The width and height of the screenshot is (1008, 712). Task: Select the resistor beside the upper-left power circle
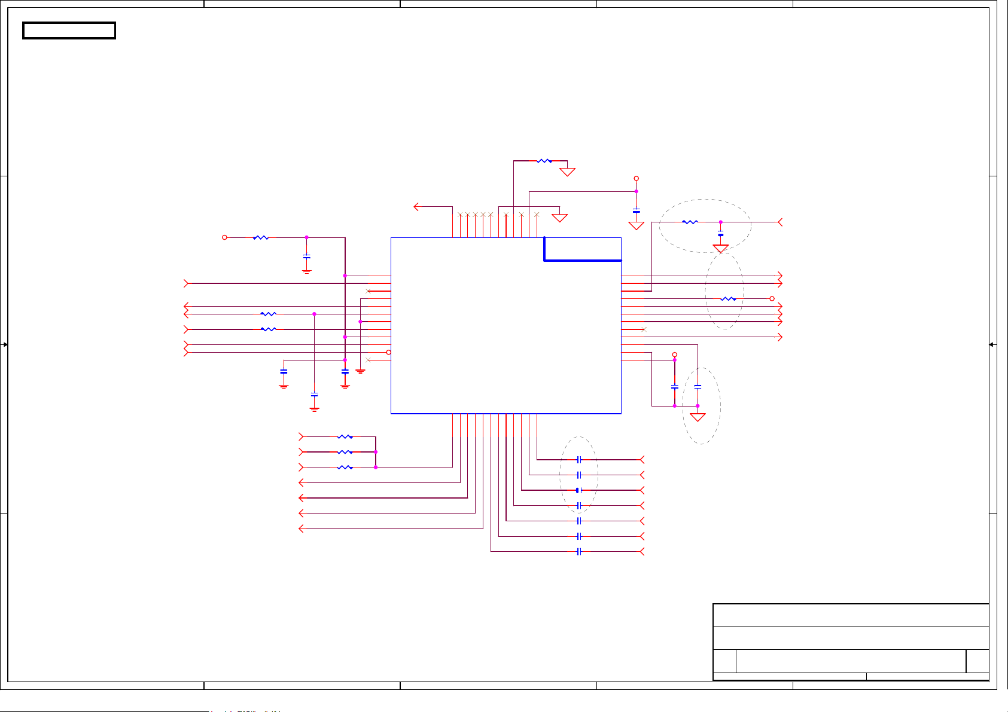tap(261, 237)
